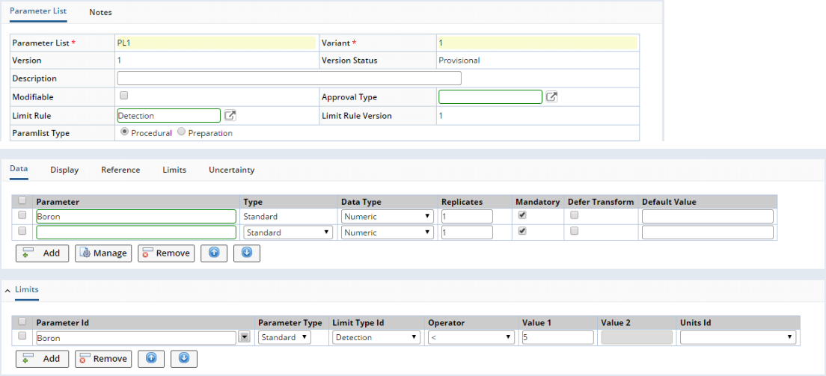Open the Limit Type Id Detection dropdown
This screenshot has width=826, height=376.
coord(376,338)
